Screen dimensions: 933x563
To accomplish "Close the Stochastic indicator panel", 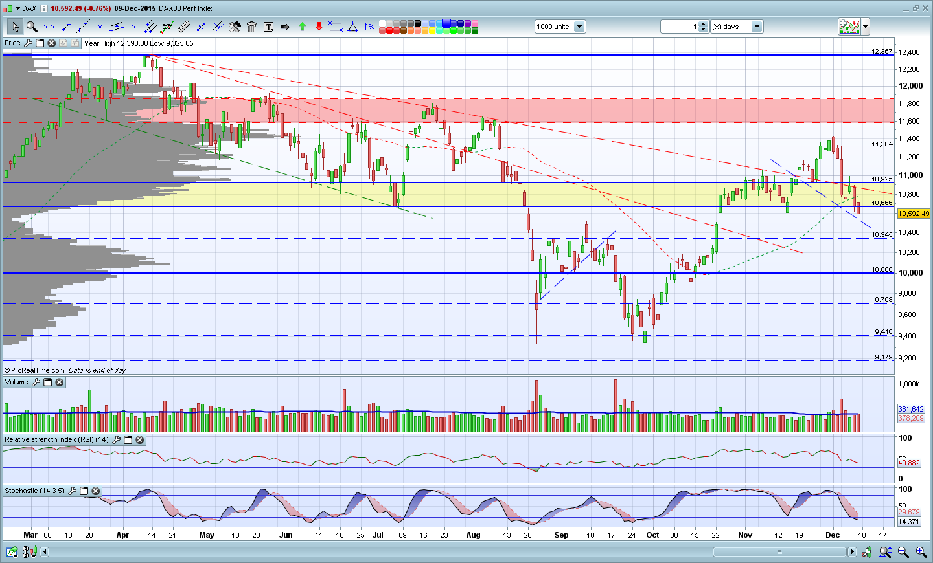I will click(96, 491).
